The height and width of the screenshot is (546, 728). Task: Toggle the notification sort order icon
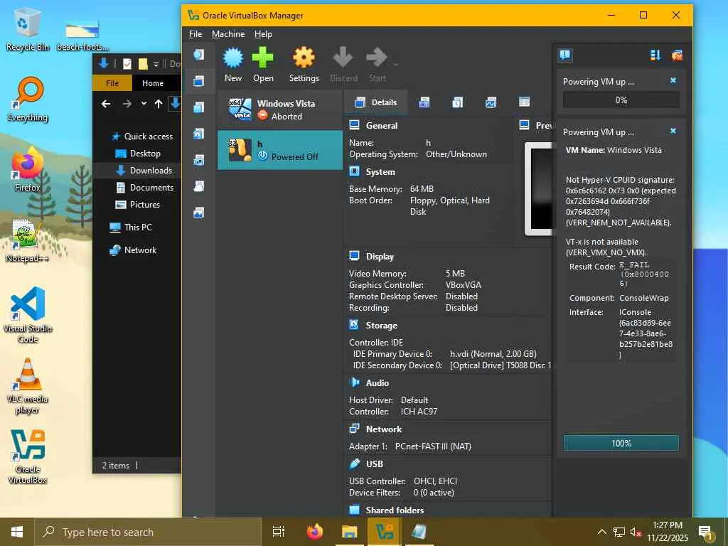[655, 55]
